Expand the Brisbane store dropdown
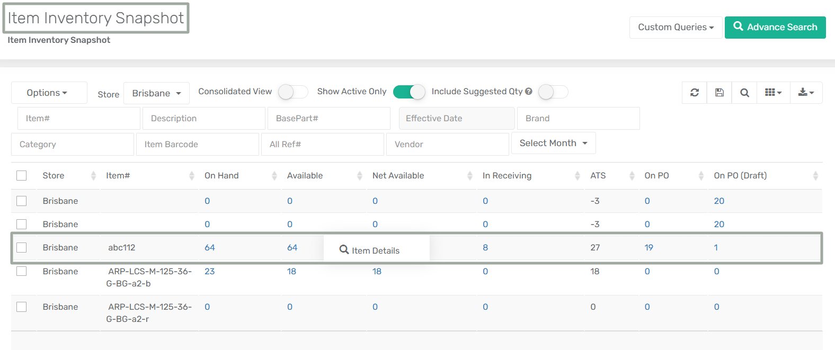835x350 pixels. point(156,94)
